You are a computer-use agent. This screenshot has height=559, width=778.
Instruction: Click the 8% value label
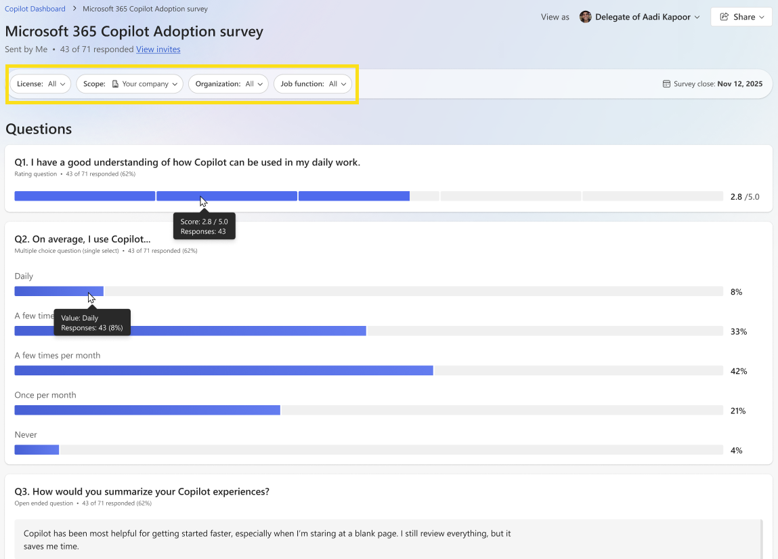736,292
